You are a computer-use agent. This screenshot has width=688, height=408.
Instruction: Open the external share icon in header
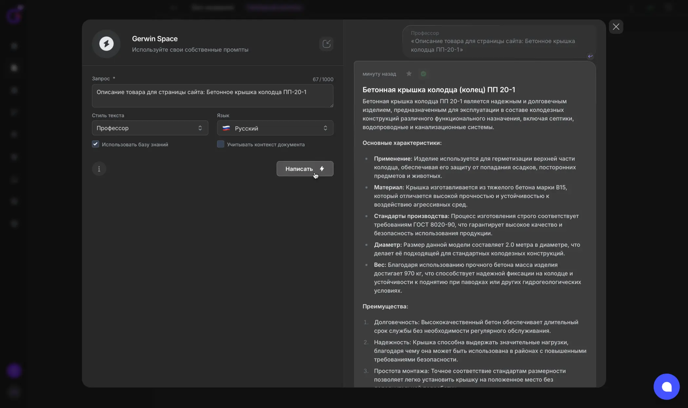point(326,44)
